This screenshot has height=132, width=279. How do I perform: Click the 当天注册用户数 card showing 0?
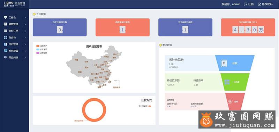60,27
